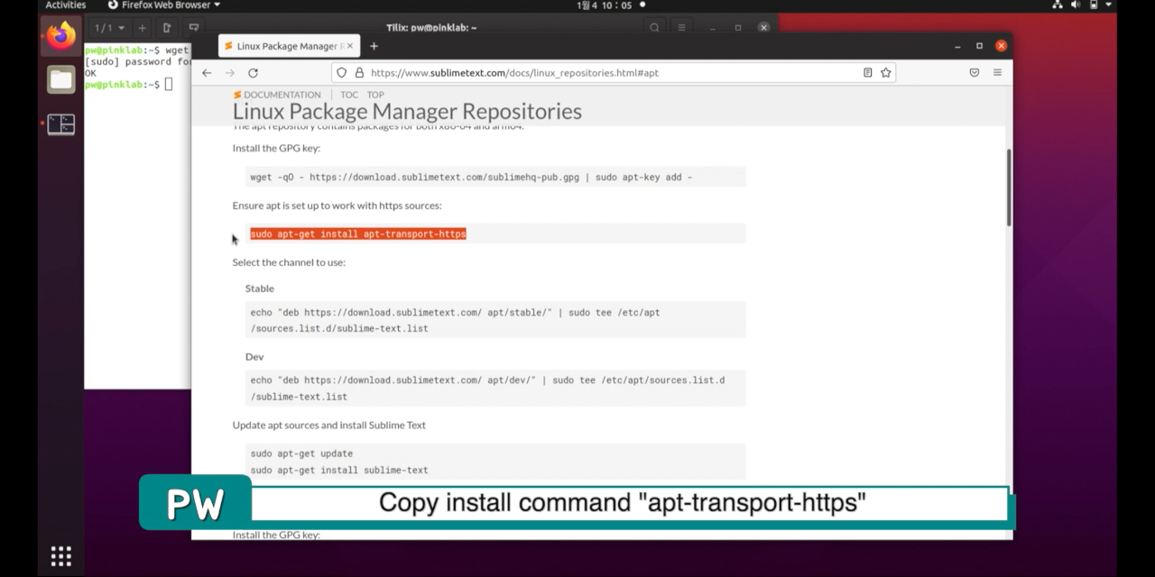
Task: Click the Dev channel heading
Action: pos(254,357)
